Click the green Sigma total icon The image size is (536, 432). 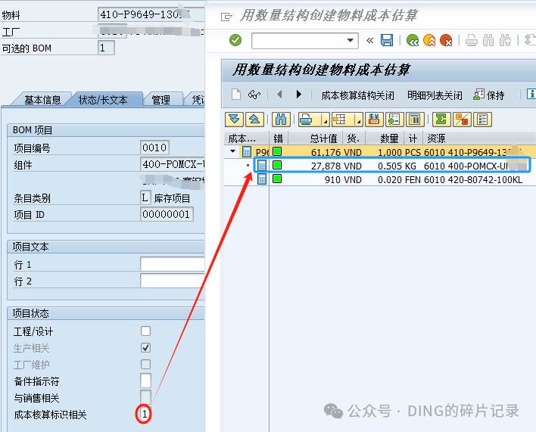coord(441,120)
